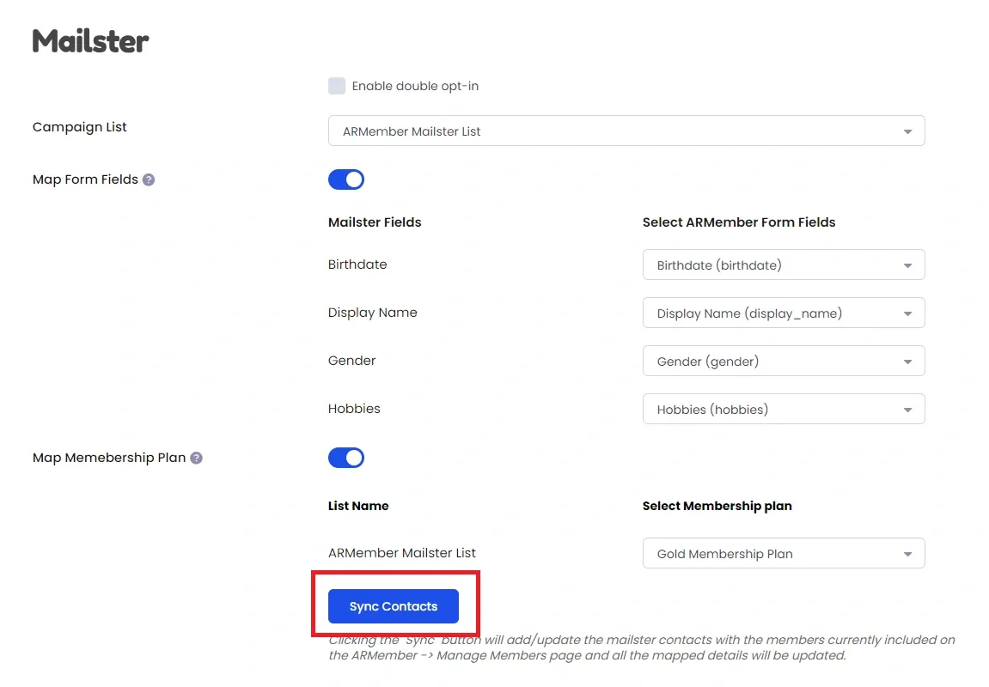Click the List Name column header
Screen dimensions: 989x687
click(358, 506)
